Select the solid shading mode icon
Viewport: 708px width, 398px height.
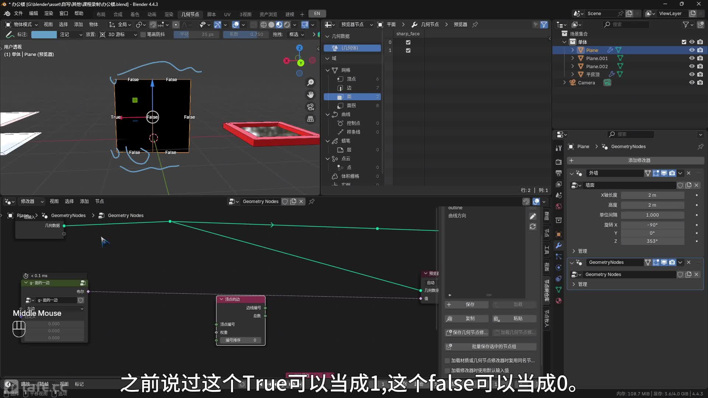[271, 25]
